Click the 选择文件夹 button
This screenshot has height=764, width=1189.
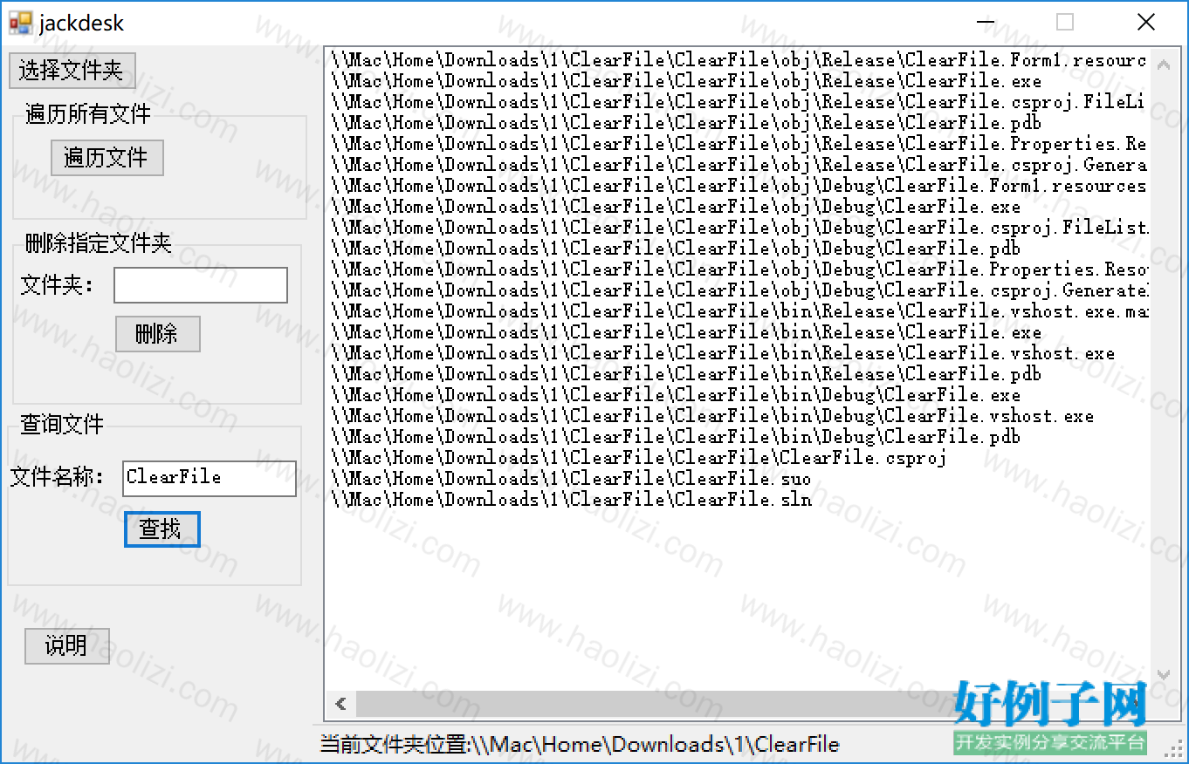point(72,71)
